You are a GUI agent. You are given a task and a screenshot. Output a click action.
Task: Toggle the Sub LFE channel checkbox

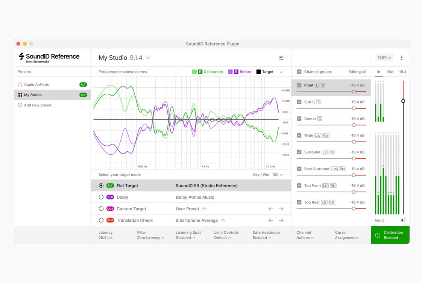(x=299, y=102)
